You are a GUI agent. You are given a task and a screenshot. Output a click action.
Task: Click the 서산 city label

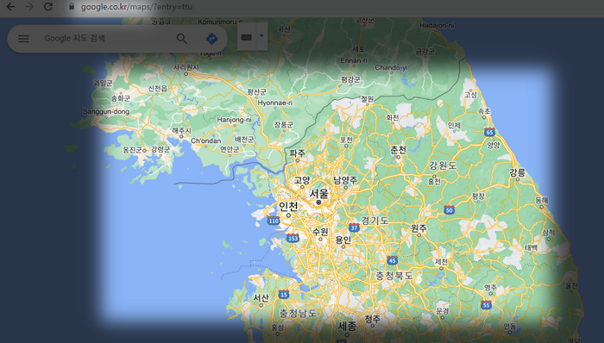[x=261, y=297]
